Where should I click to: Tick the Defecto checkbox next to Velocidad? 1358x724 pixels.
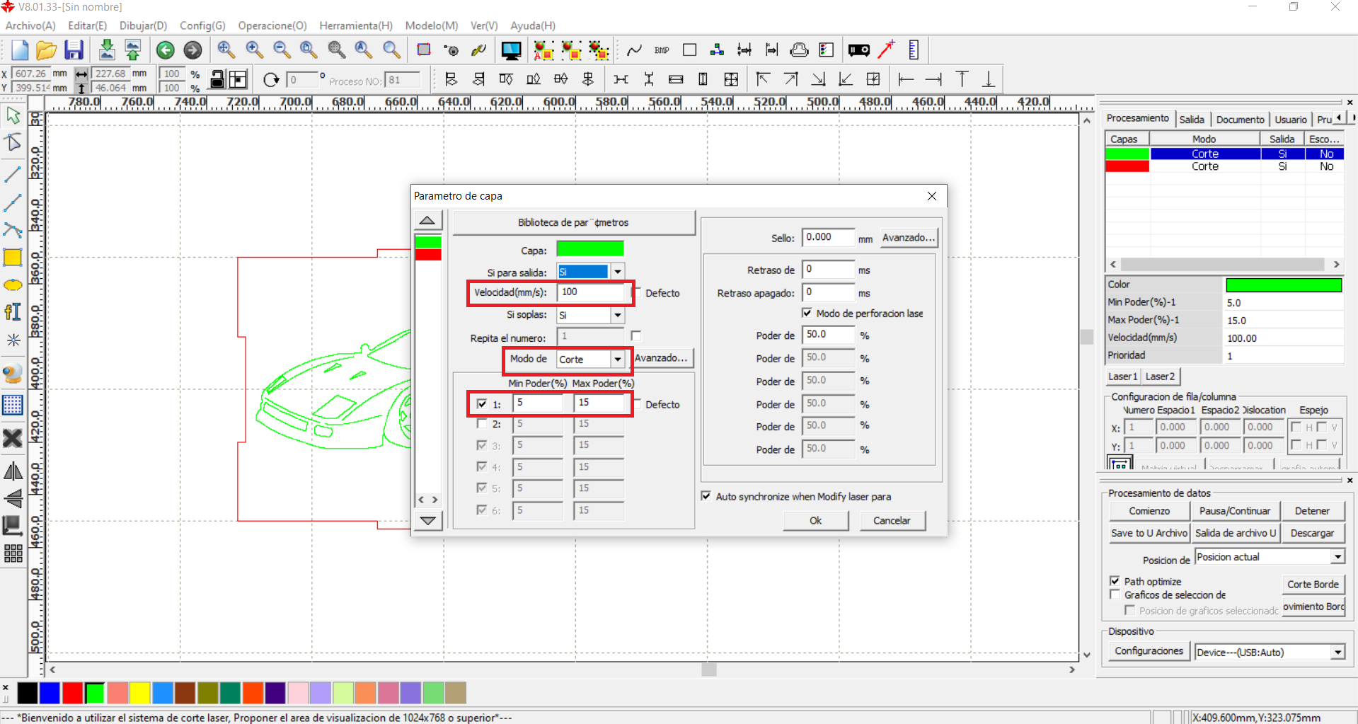[x=637, y=292]
